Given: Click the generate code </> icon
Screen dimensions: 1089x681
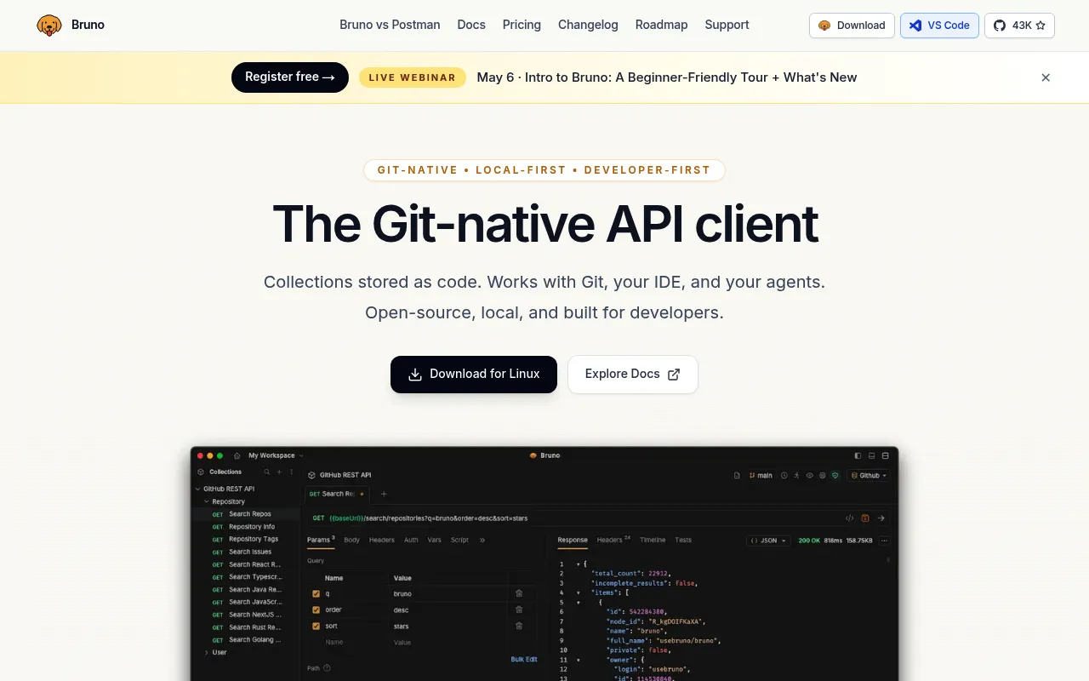Looking at the screenshot, I should [x=849, y=518].
